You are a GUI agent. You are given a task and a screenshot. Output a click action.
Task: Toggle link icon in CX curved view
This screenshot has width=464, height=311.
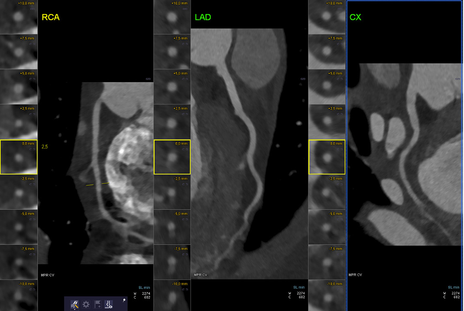[457, 79]
